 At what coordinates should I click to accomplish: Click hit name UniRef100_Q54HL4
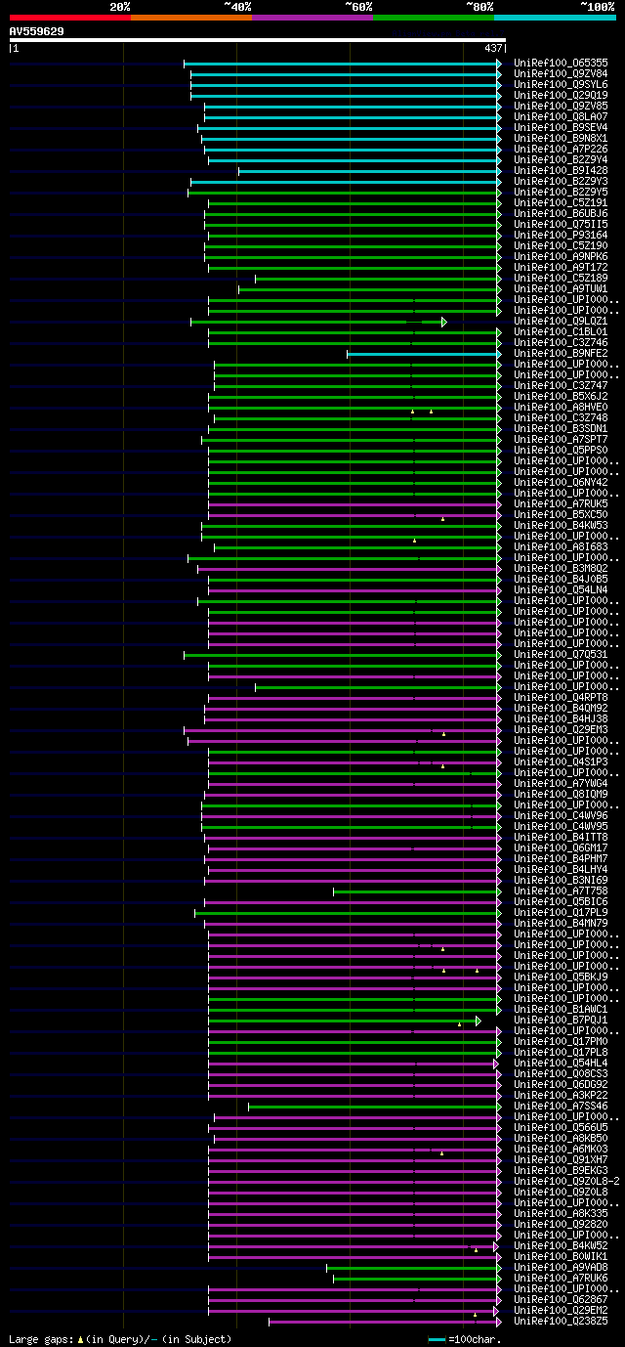[561, 1064]
